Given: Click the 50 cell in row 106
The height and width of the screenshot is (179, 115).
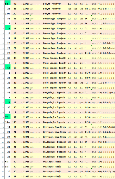Looking at the screenshot, I should 14,166.
